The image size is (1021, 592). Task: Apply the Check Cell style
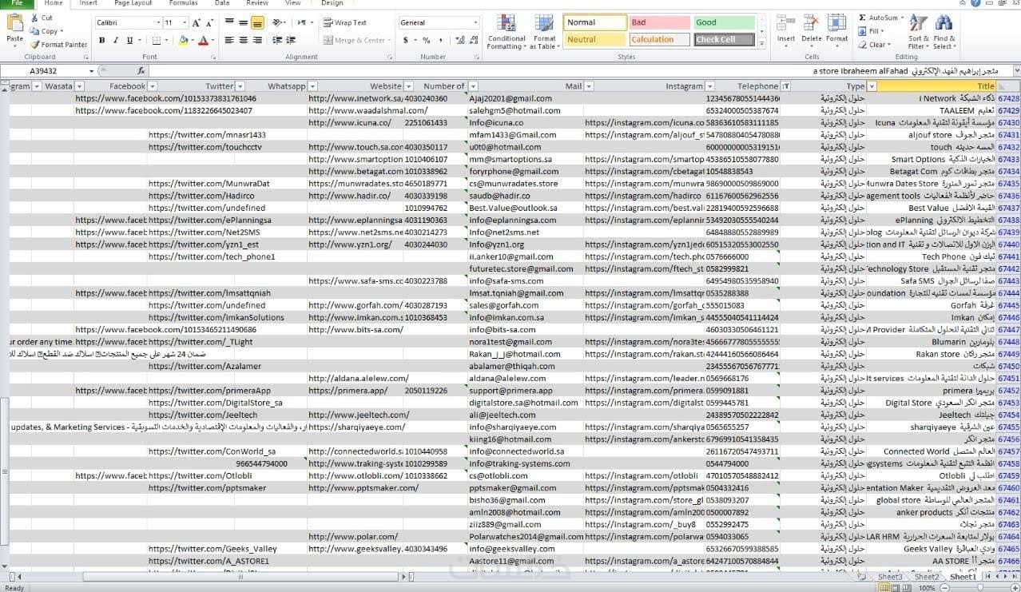coord(724,39)
